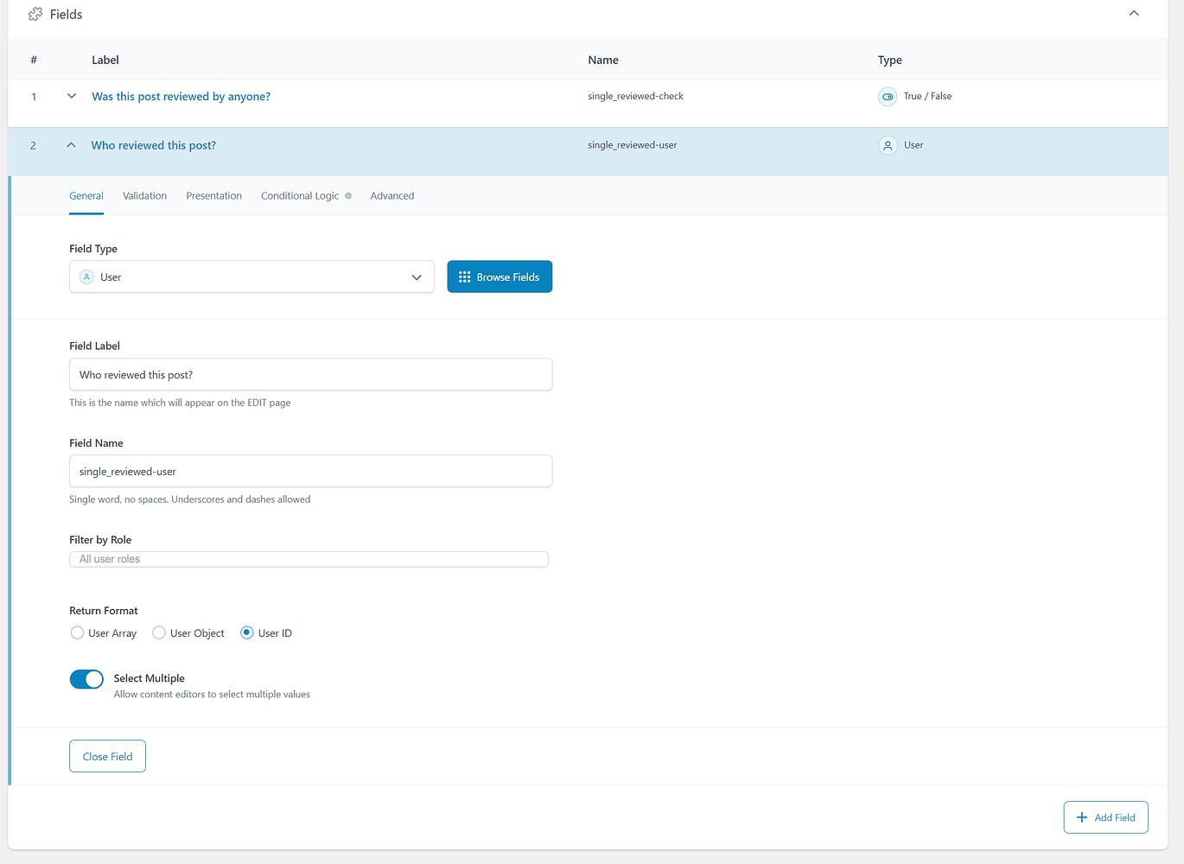Click the user avatar icon in Field Type selector
The image size is (1184, 864).
click(x=86, y=276)
